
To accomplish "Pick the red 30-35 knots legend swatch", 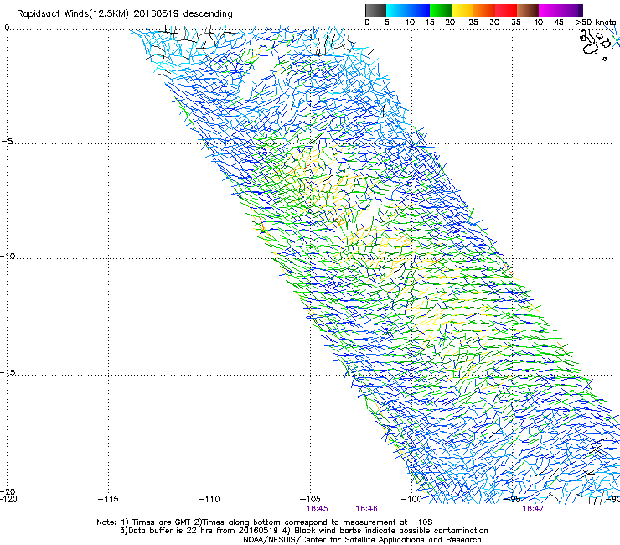I will click(506, 10).
